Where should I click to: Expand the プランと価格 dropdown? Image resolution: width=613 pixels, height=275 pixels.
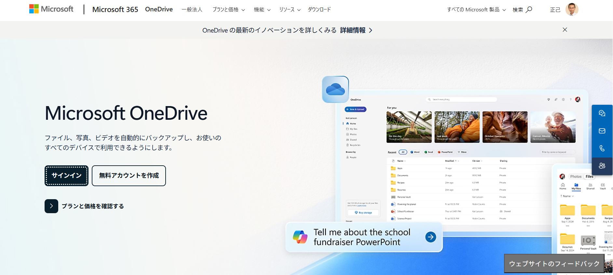tap(229, 10)
